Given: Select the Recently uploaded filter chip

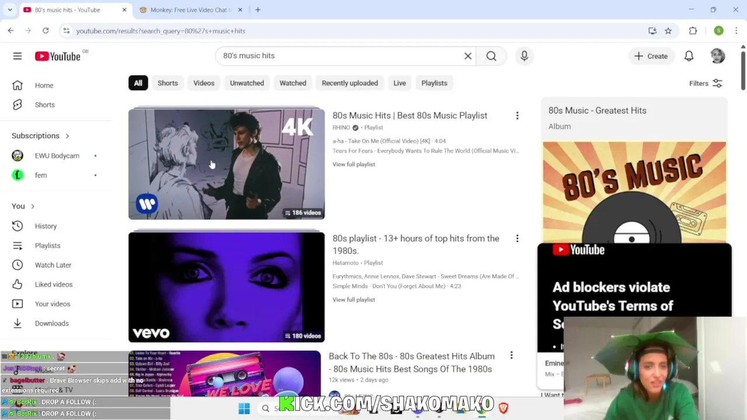Looking at the screenshot, I should coord(350,83).
